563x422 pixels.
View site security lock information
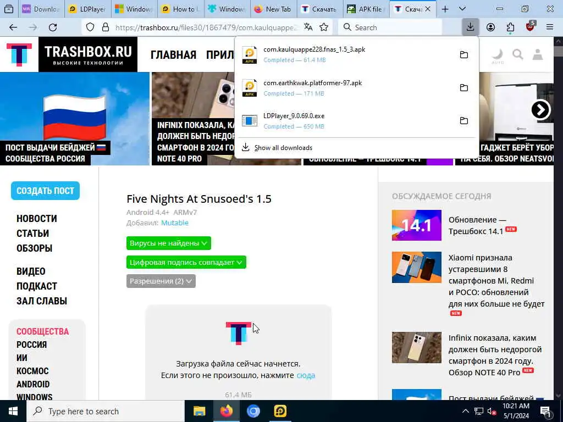(x=105, y=27)
